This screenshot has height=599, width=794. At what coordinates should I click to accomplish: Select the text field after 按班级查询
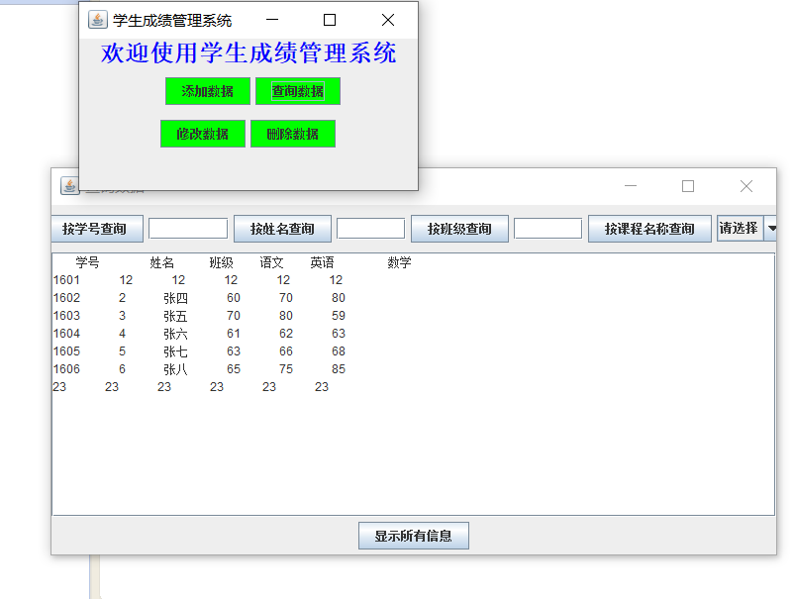coord(547,229)
